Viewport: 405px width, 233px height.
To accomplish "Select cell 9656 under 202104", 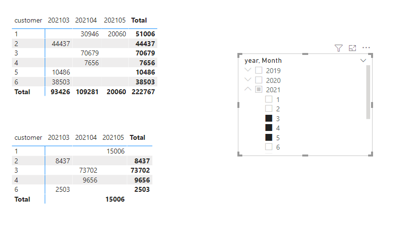I will coord(90,180).
